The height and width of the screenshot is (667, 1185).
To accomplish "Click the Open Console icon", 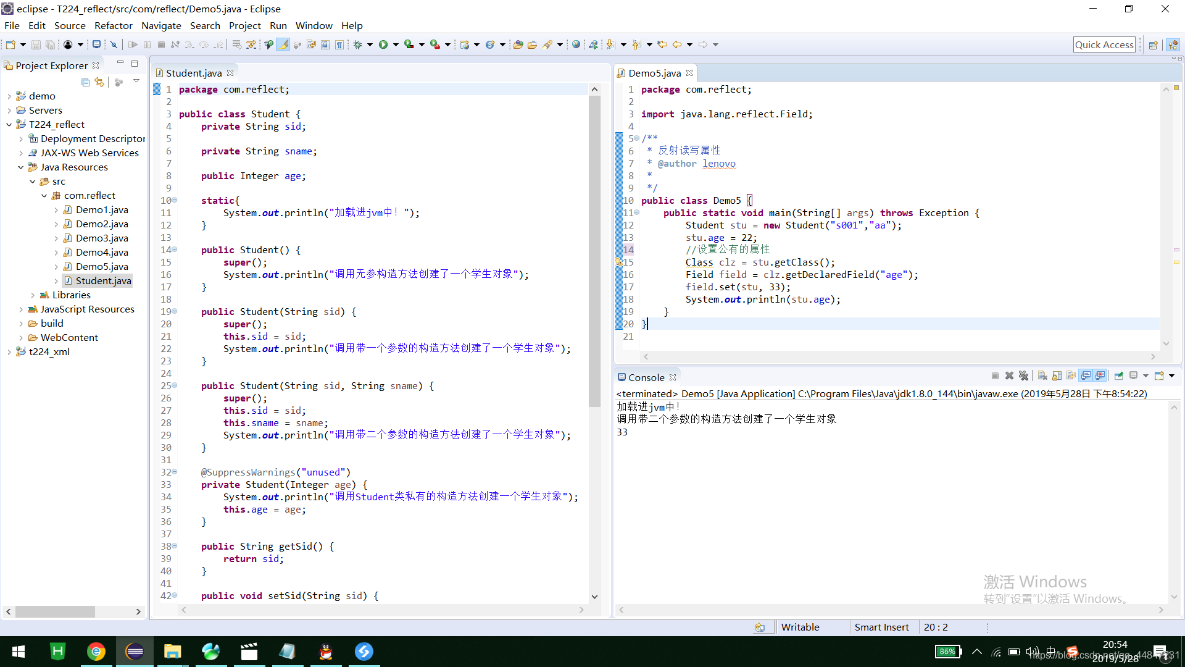I will [1159, 375].
